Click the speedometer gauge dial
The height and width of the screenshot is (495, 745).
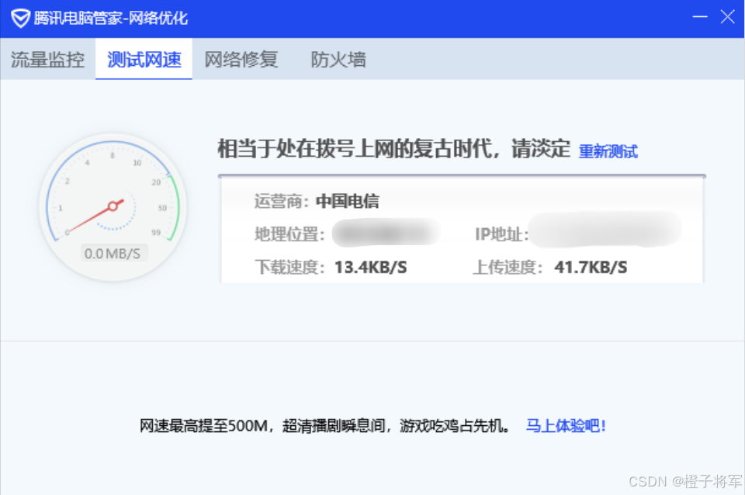pos(113,207)
